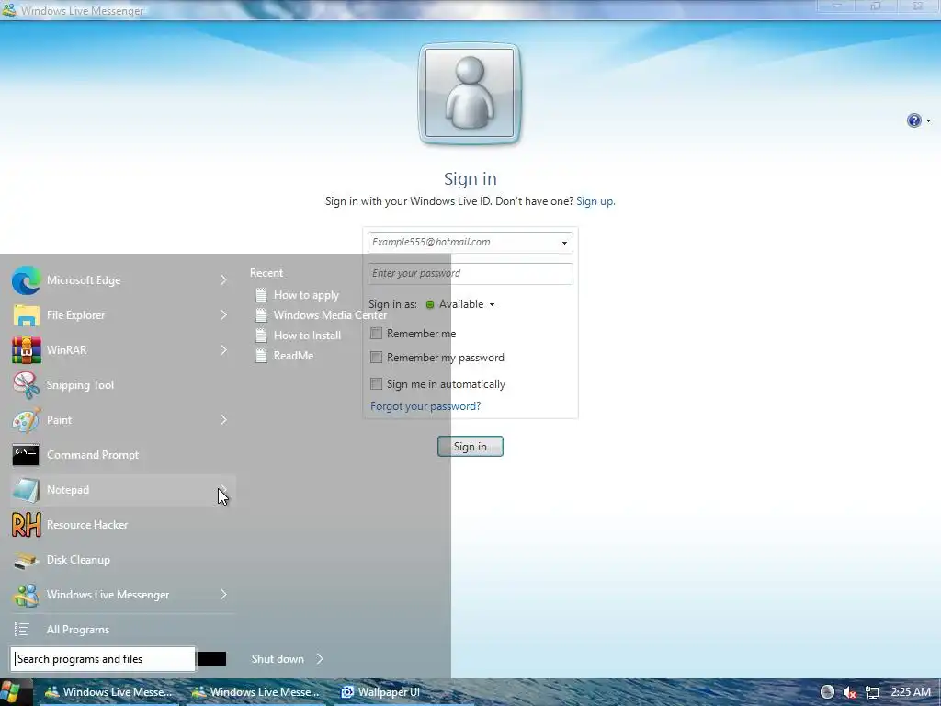Expand the WinRAR submenu chevron

223,350
